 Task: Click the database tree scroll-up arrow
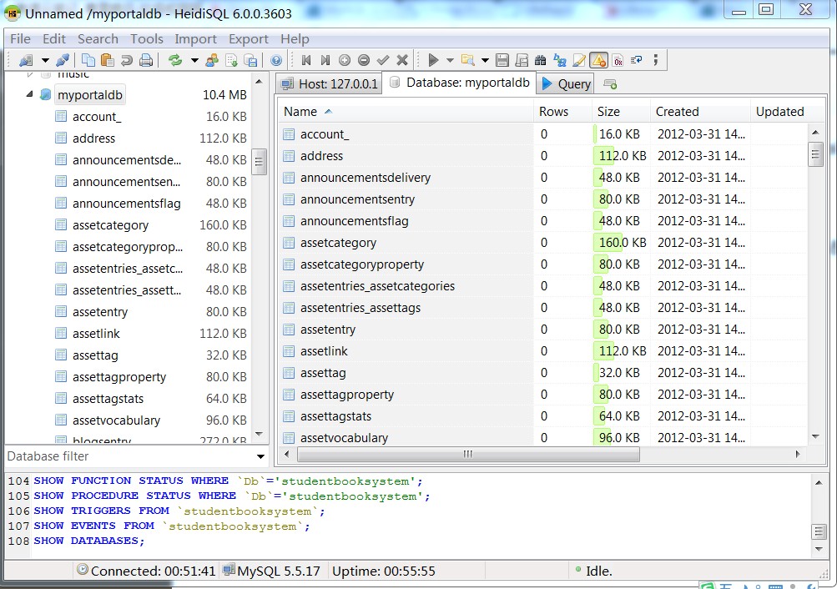coord(259,82)
